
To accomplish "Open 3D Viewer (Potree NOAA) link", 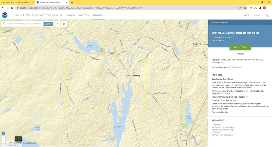I will (222, 135).
